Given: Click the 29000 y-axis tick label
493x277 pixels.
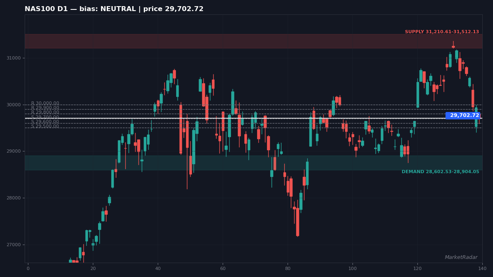Looking at the screenshot, I should coord(13,151).
